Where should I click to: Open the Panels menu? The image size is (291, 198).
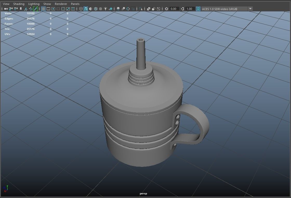click(x=75, y=4)
